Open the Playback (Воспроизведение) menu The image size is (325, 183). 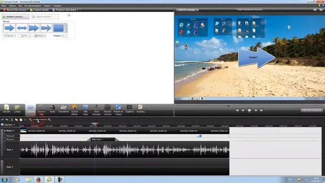tap(32, 6)
